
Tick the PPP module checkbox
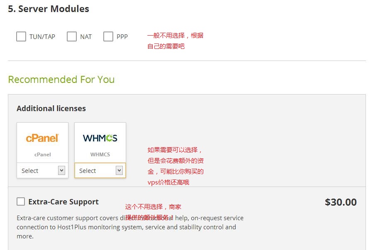coord(108,36)
